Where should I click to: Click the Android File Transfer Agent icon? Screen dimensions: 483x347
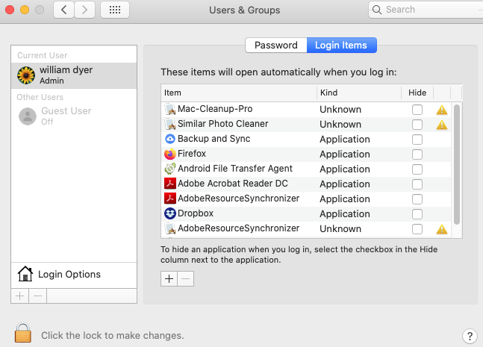(x=170, y=169)
